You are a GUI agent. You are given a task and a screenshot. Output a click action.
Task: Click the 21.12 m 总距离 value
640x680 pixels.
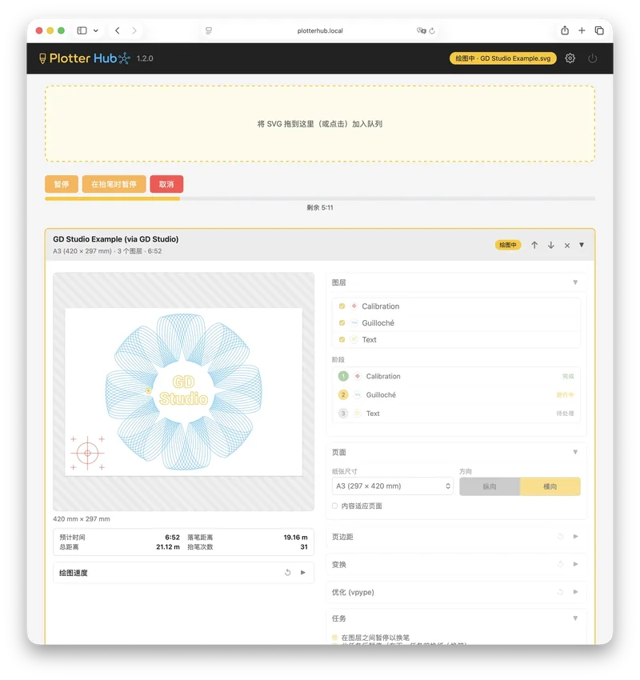pos(168,547)
